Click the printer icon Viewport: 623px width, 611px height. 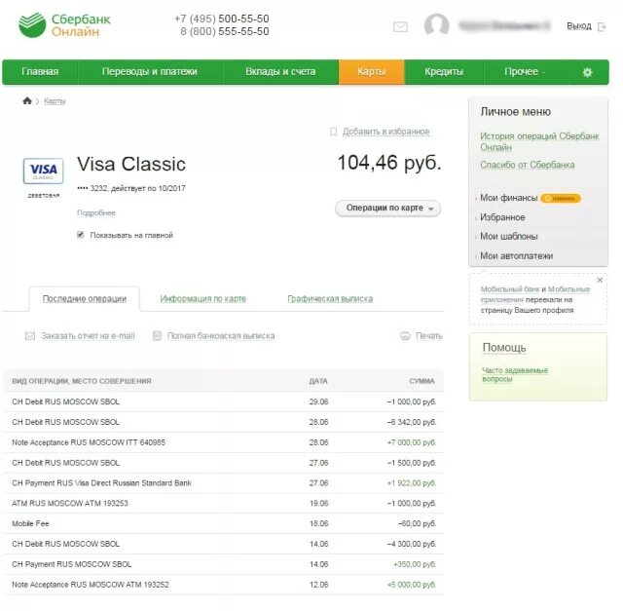point(405,336)
